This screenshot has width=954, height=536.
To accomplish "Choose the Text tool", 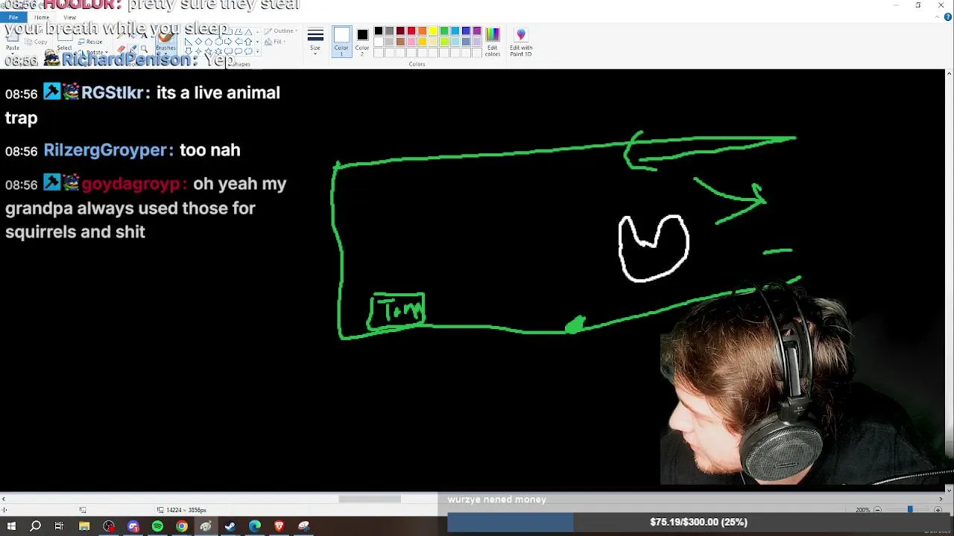I will (145, 36).
